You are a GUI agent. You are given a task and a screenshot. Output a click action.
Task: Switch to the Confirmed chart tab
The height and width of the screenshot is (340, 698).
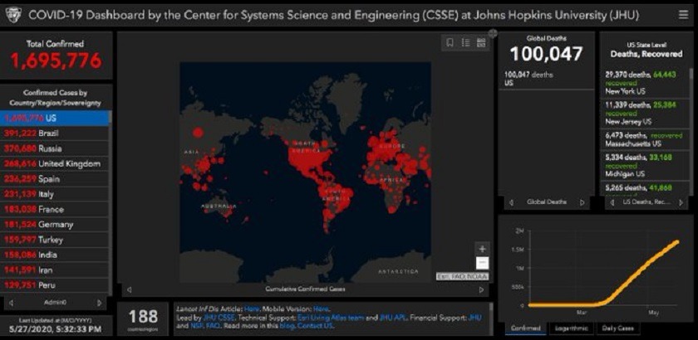[525, 328]
